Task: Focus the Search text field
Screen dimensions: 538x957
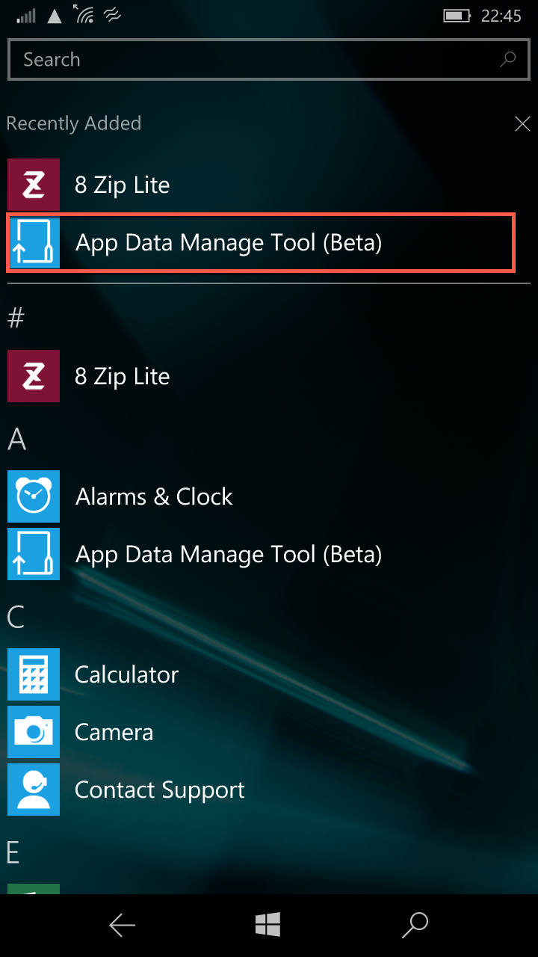Action: pyautogui.click(x=268, y=60)
